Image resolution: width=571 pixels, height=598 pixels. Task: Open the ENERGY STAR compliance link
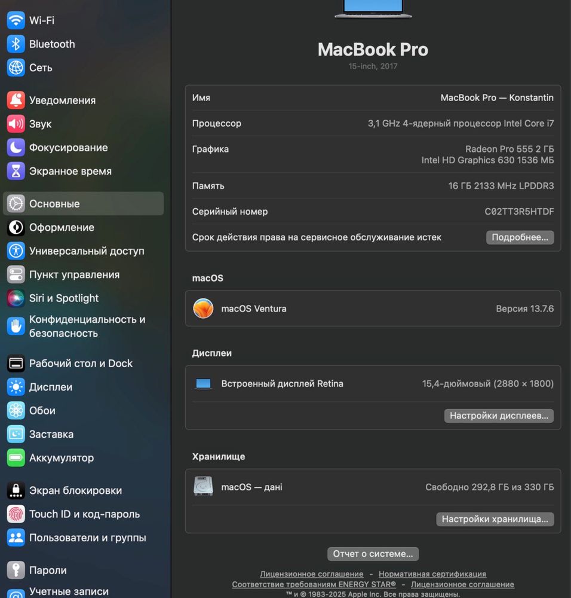(x=314, y=584)
